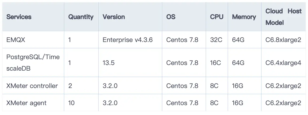Select the Enterprise v4.3.6 version cell
Image resolution: width=308 pixels, height=115 pixels.
click(x=128, y=40)
